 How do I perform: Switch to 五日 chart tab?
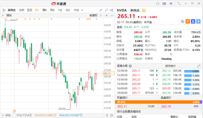pyautogui.click(x=30, y=10)
